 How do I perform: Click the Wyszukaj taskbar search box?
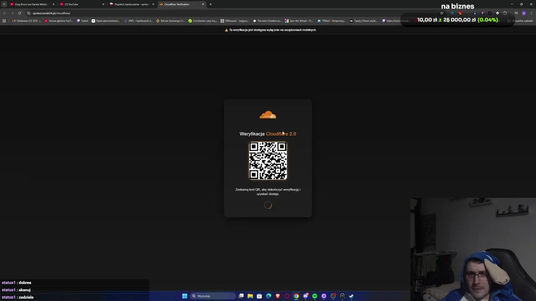click(213, 296)
